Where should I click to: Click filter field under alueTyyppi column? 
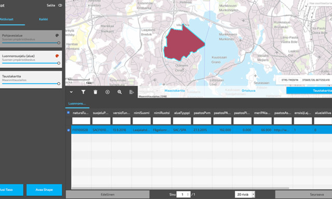182,121
